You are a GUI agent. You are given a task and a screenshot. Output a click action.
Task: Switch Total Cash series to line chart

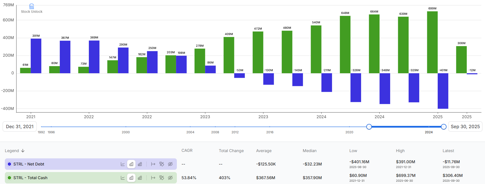pyautogui.click(x=123, y=178)
